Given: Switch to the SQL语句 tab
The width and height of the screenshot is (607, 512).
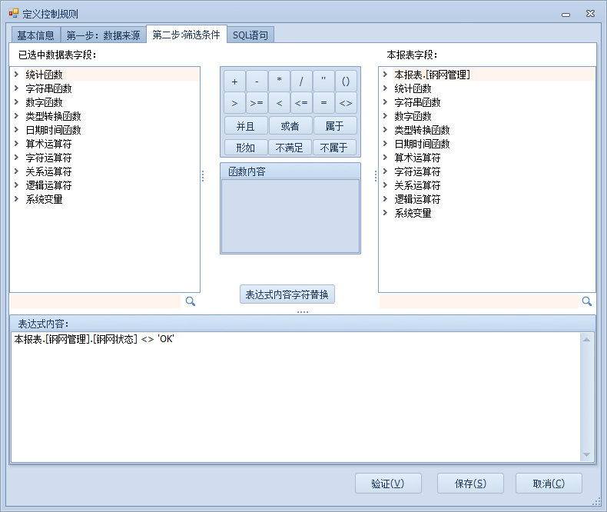Looking at the screenshot, I should tap(250, 35).
